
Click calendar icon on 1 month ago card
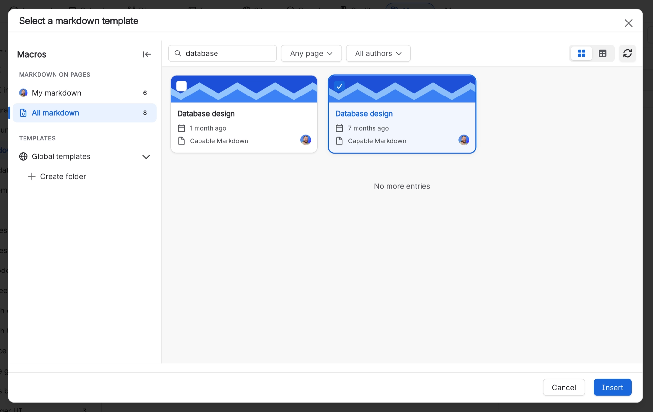[182, 128]
